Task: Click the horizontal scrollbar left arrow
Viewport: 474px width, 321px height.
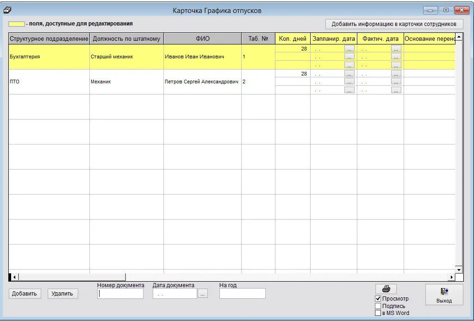Action: pos(14,277)
